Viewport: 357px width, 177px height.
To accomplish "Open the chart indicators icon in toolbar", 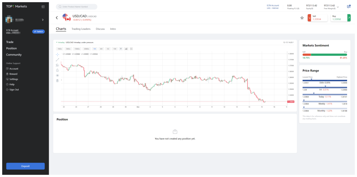I will 126,49.
